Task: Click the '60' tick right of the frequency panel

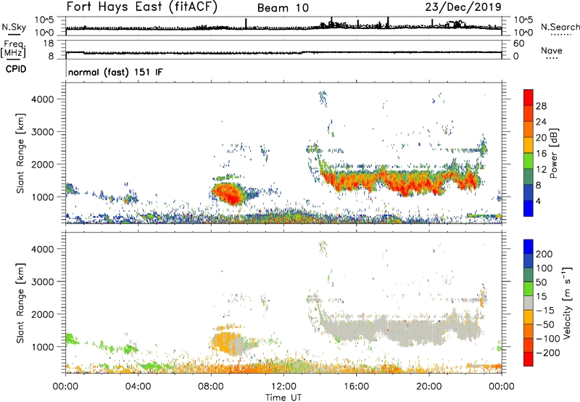Action: point(519,44)
